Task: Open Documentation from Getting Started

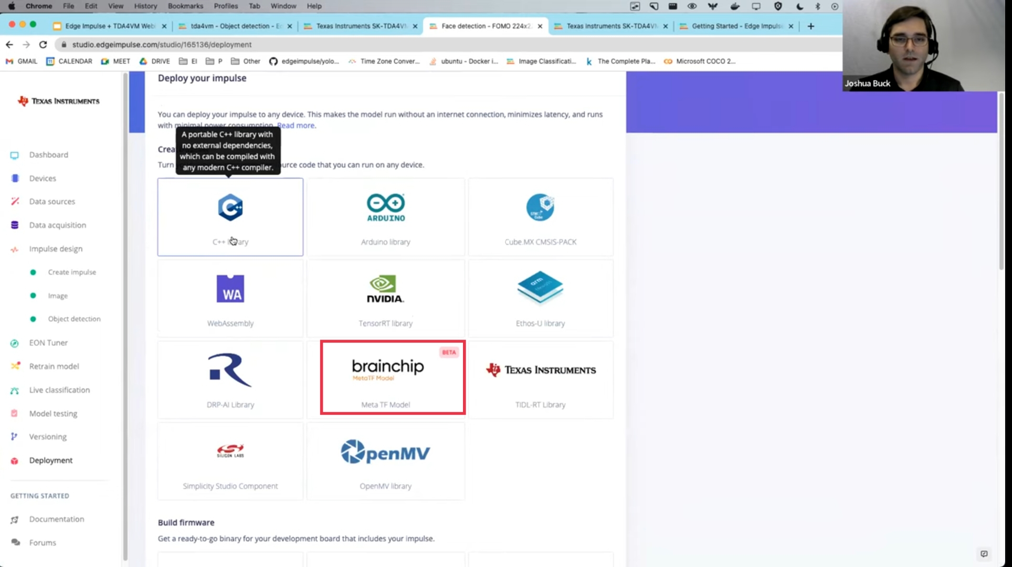Action: coord(57,519)
